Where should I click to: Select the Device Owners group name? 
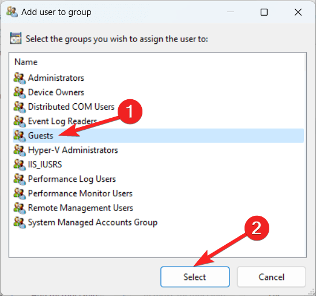tap(56, 92)
